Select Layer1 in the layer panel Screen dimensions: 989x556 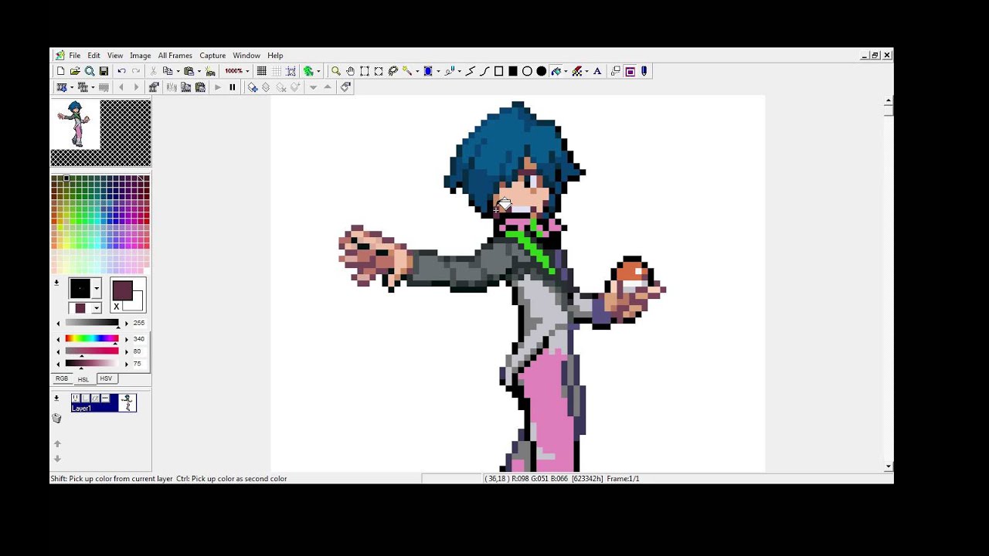pyautogui.click(x=104, y=403)
